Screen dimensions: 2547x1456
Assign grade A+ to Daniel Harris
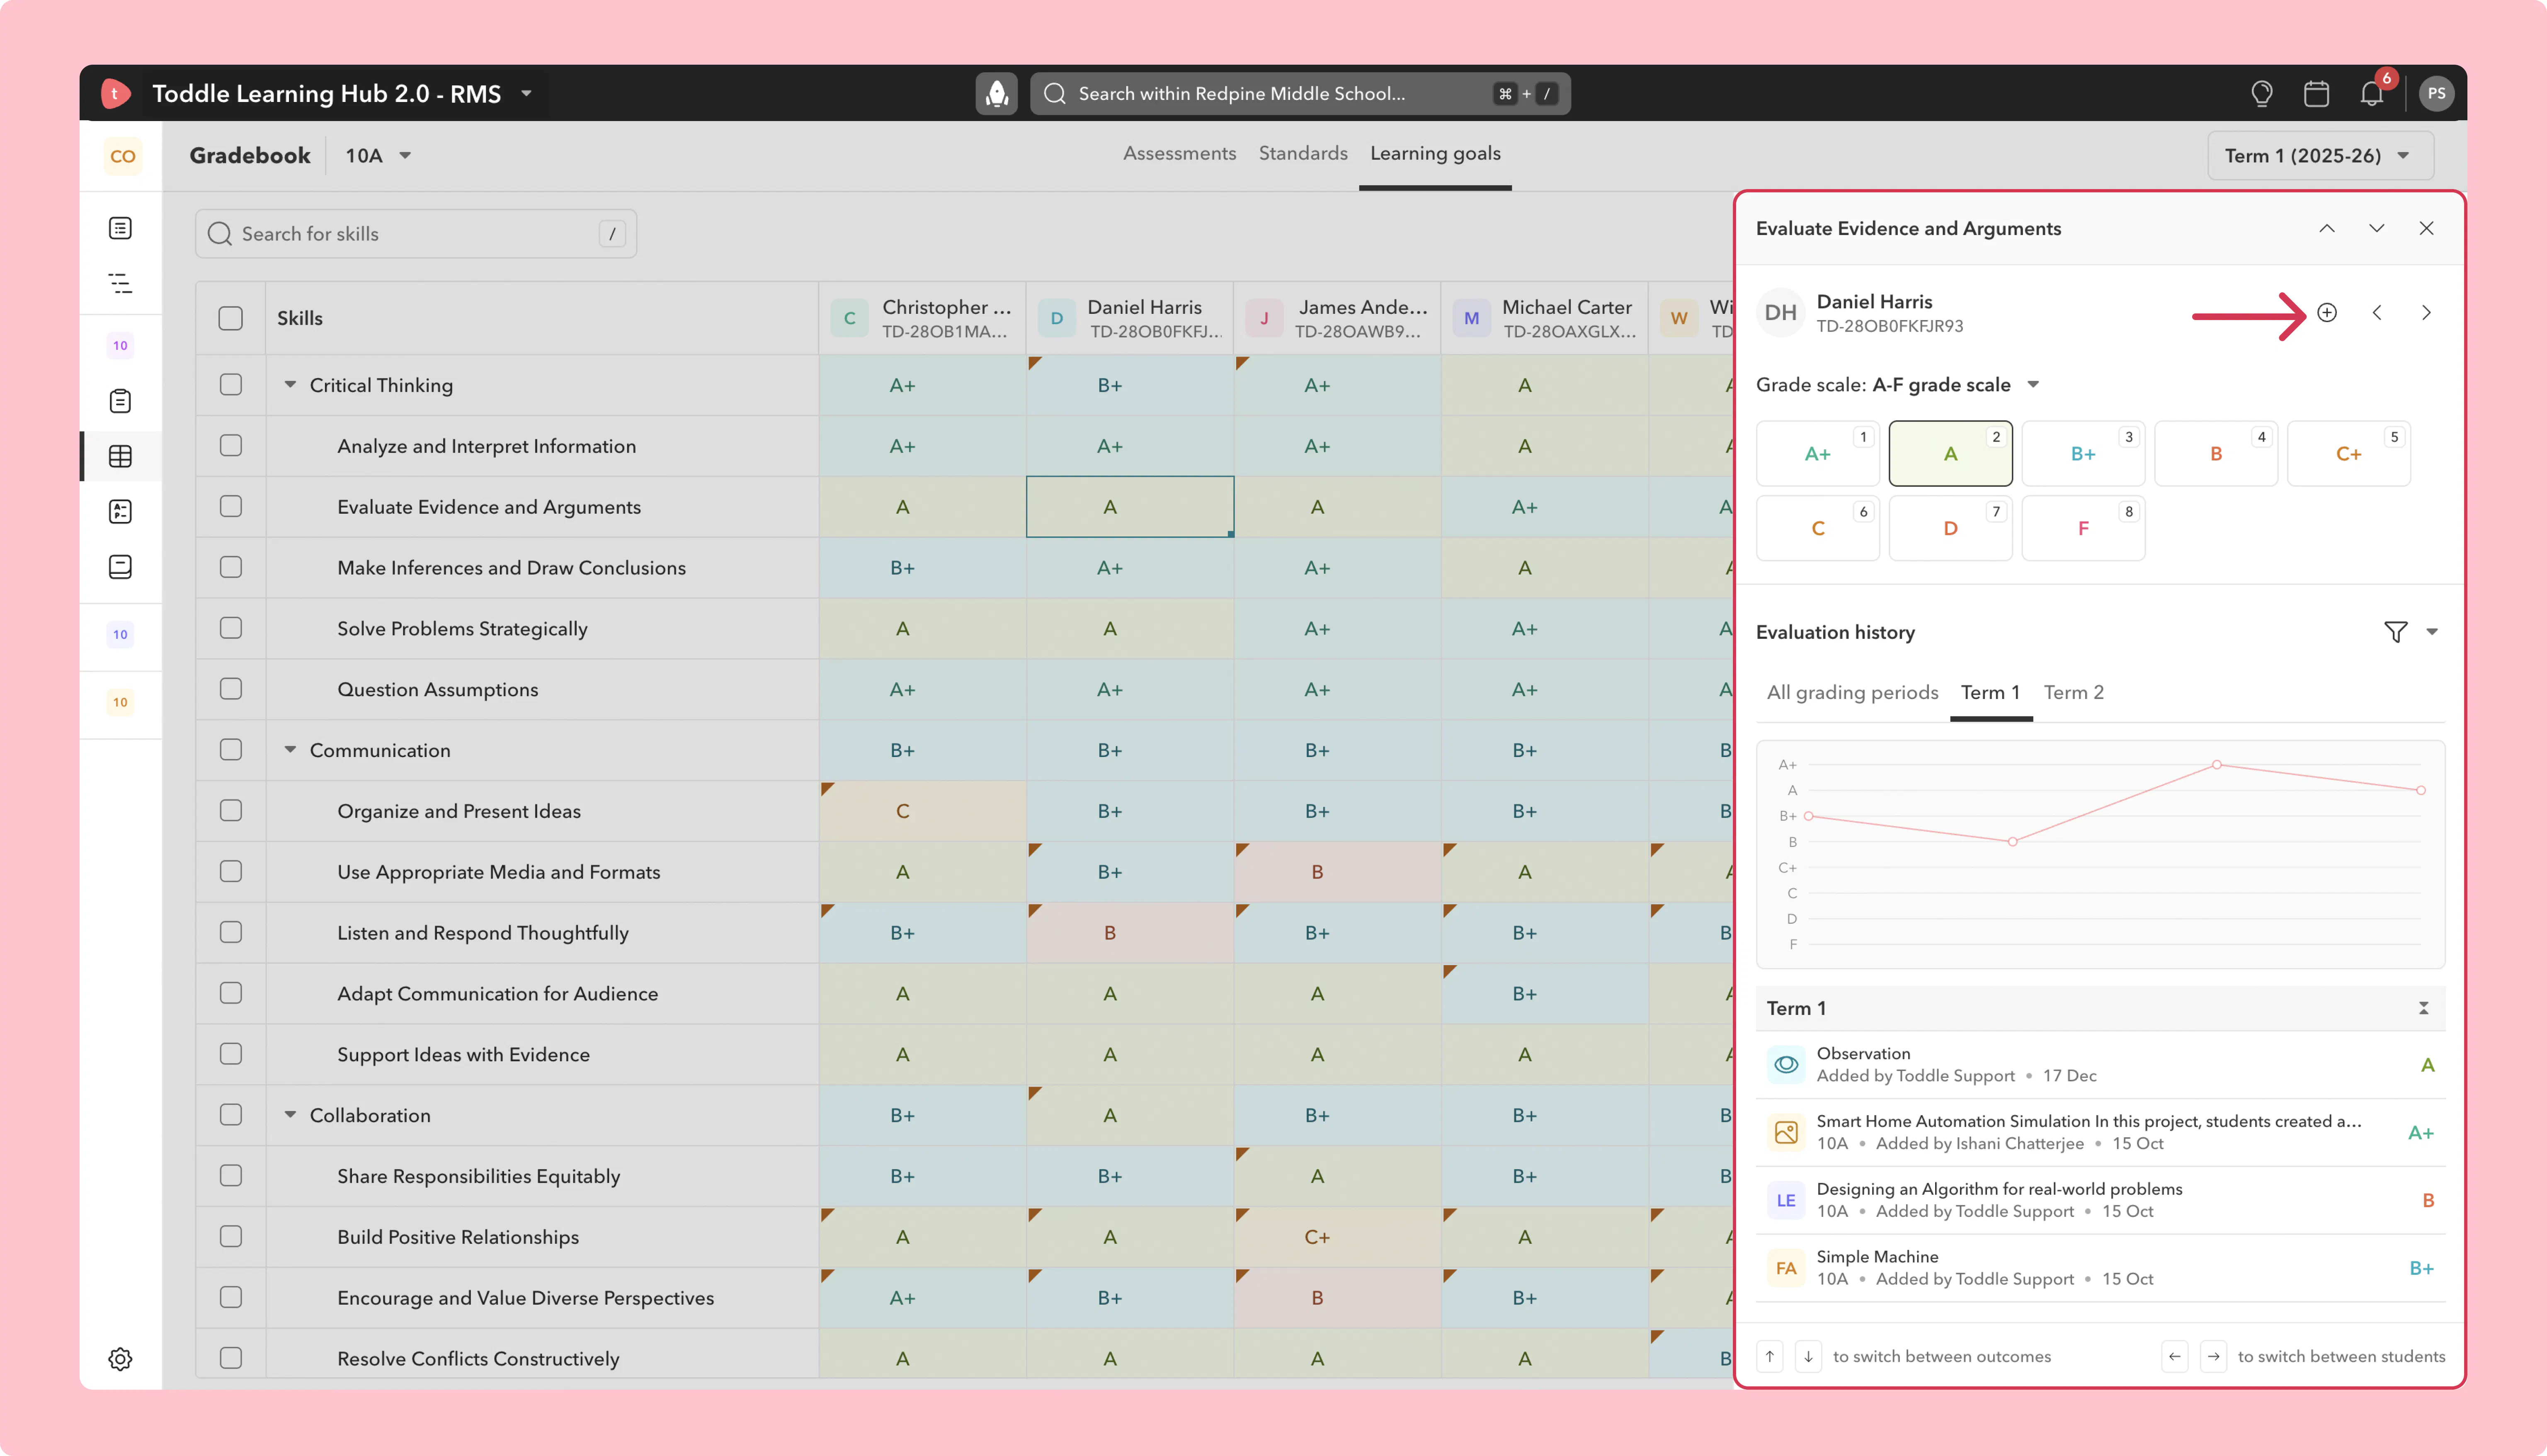pyautogui.click(x=1817, y=453)
